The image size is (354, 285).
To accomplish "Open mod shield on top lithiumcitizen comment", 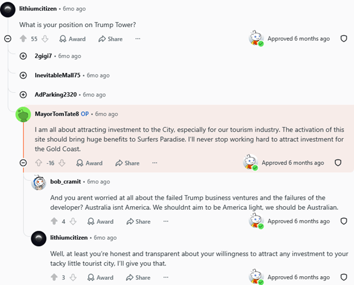I will 343,39.
